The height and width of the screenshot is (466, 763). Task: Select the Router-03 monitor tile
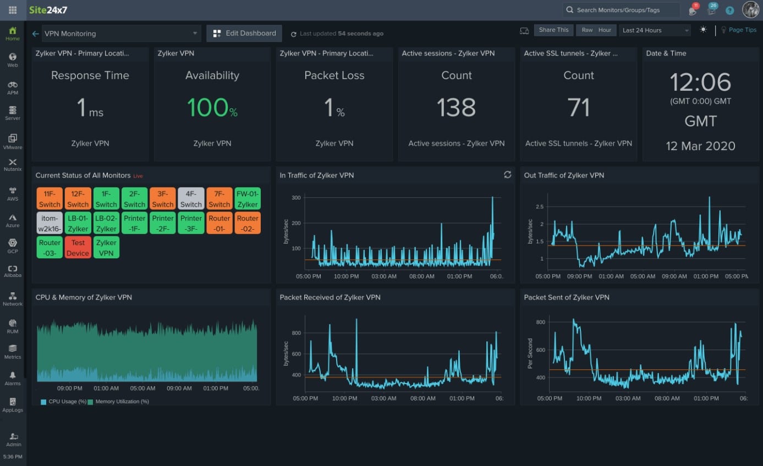(x=50, y=247)
